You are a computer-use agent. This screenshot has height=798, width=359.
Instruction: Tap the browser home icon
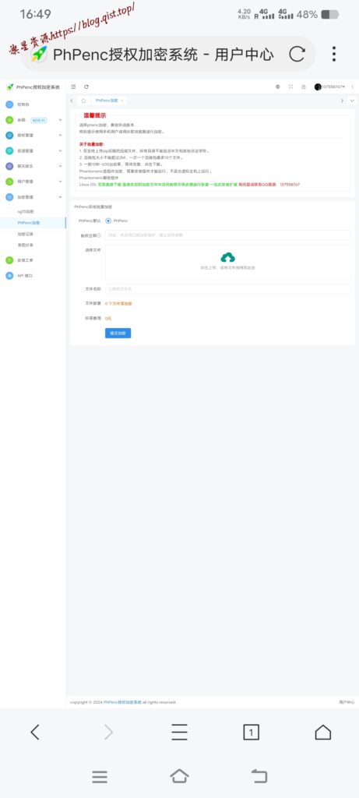point(323,732)
